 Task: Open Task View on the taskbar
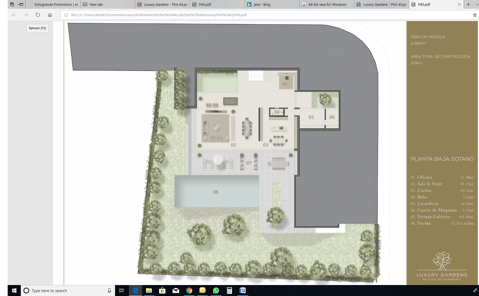click(122, 291)
